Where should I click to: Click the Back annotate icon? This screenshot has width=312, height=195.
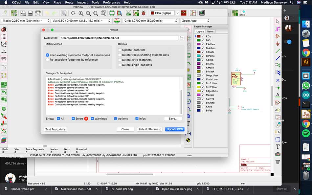pyautogui.click(x=242, y=13)
